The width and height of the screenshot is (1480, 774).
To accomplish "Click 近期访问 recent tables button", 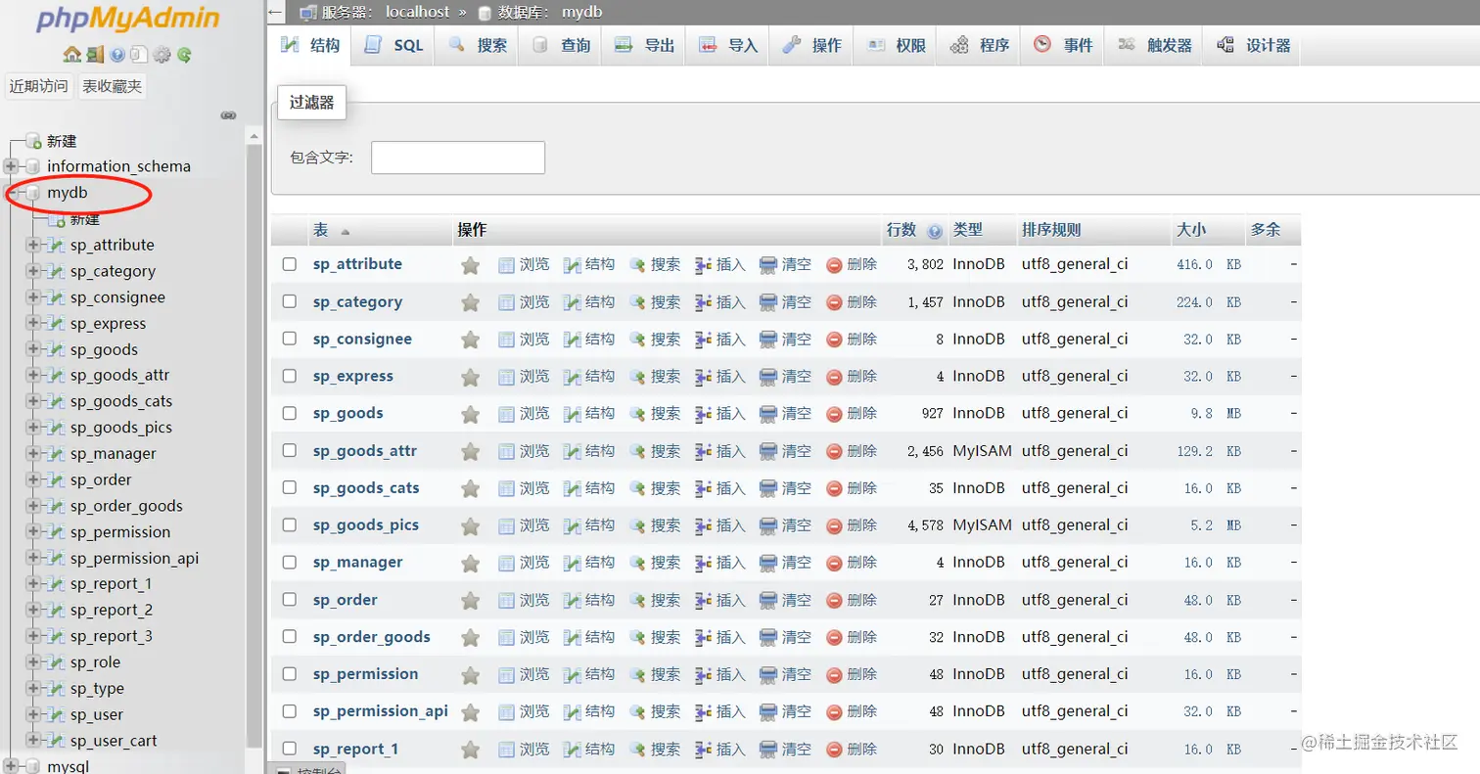I will pos(39,86).
